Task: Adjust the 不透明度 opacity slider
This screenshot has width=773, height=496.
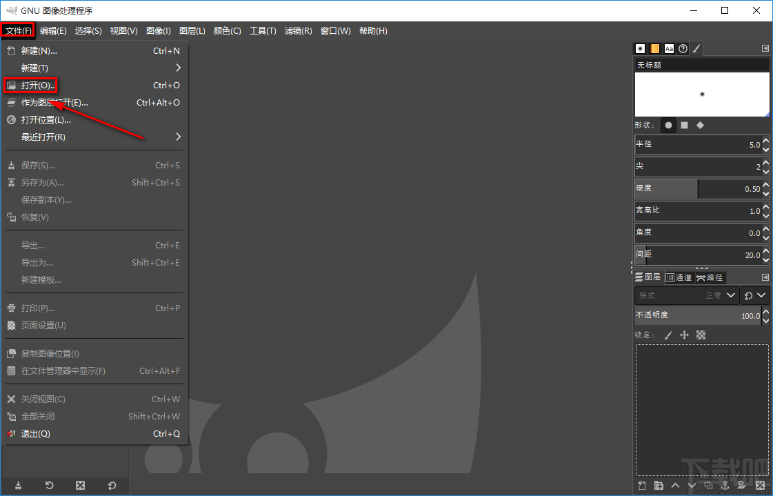Action: pos(698,315)
